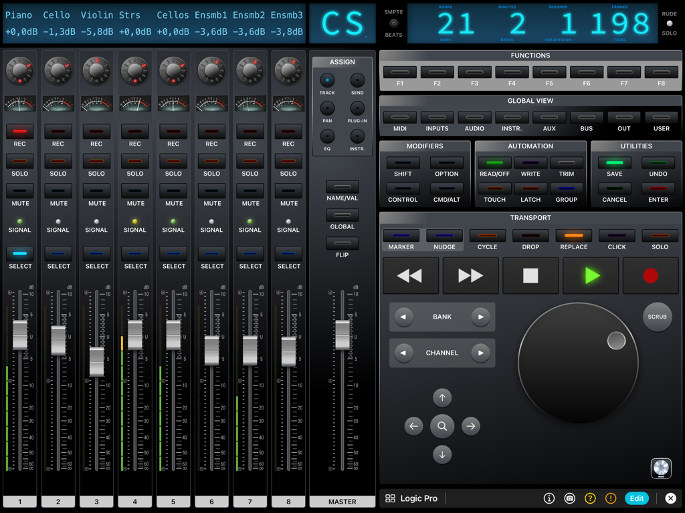This screenshot has height=513, width=685.
Task: Tap the info icon in the bottom bar
Action: [x=549, y=498]
